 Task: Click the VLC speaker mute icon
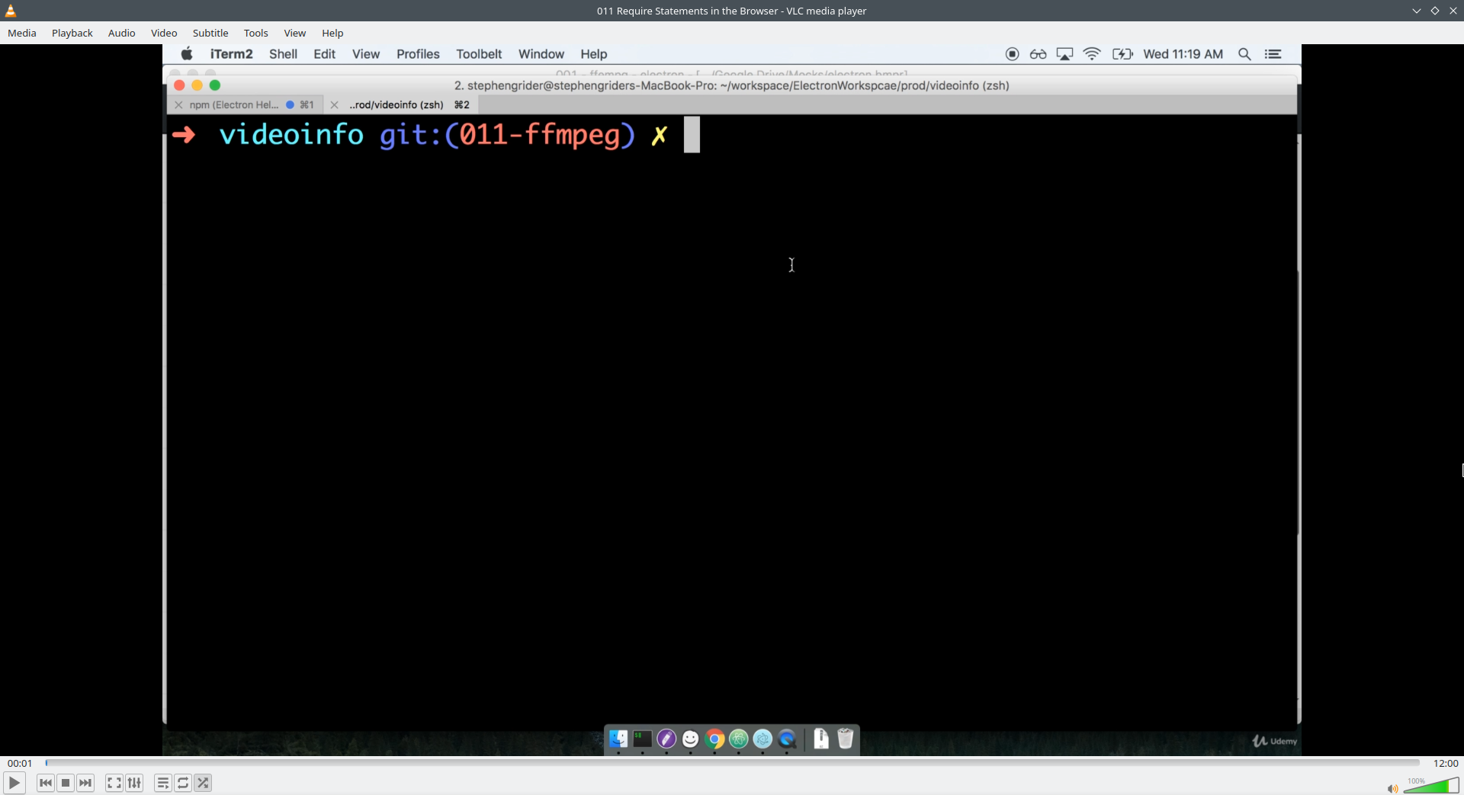coord(1392,788)
